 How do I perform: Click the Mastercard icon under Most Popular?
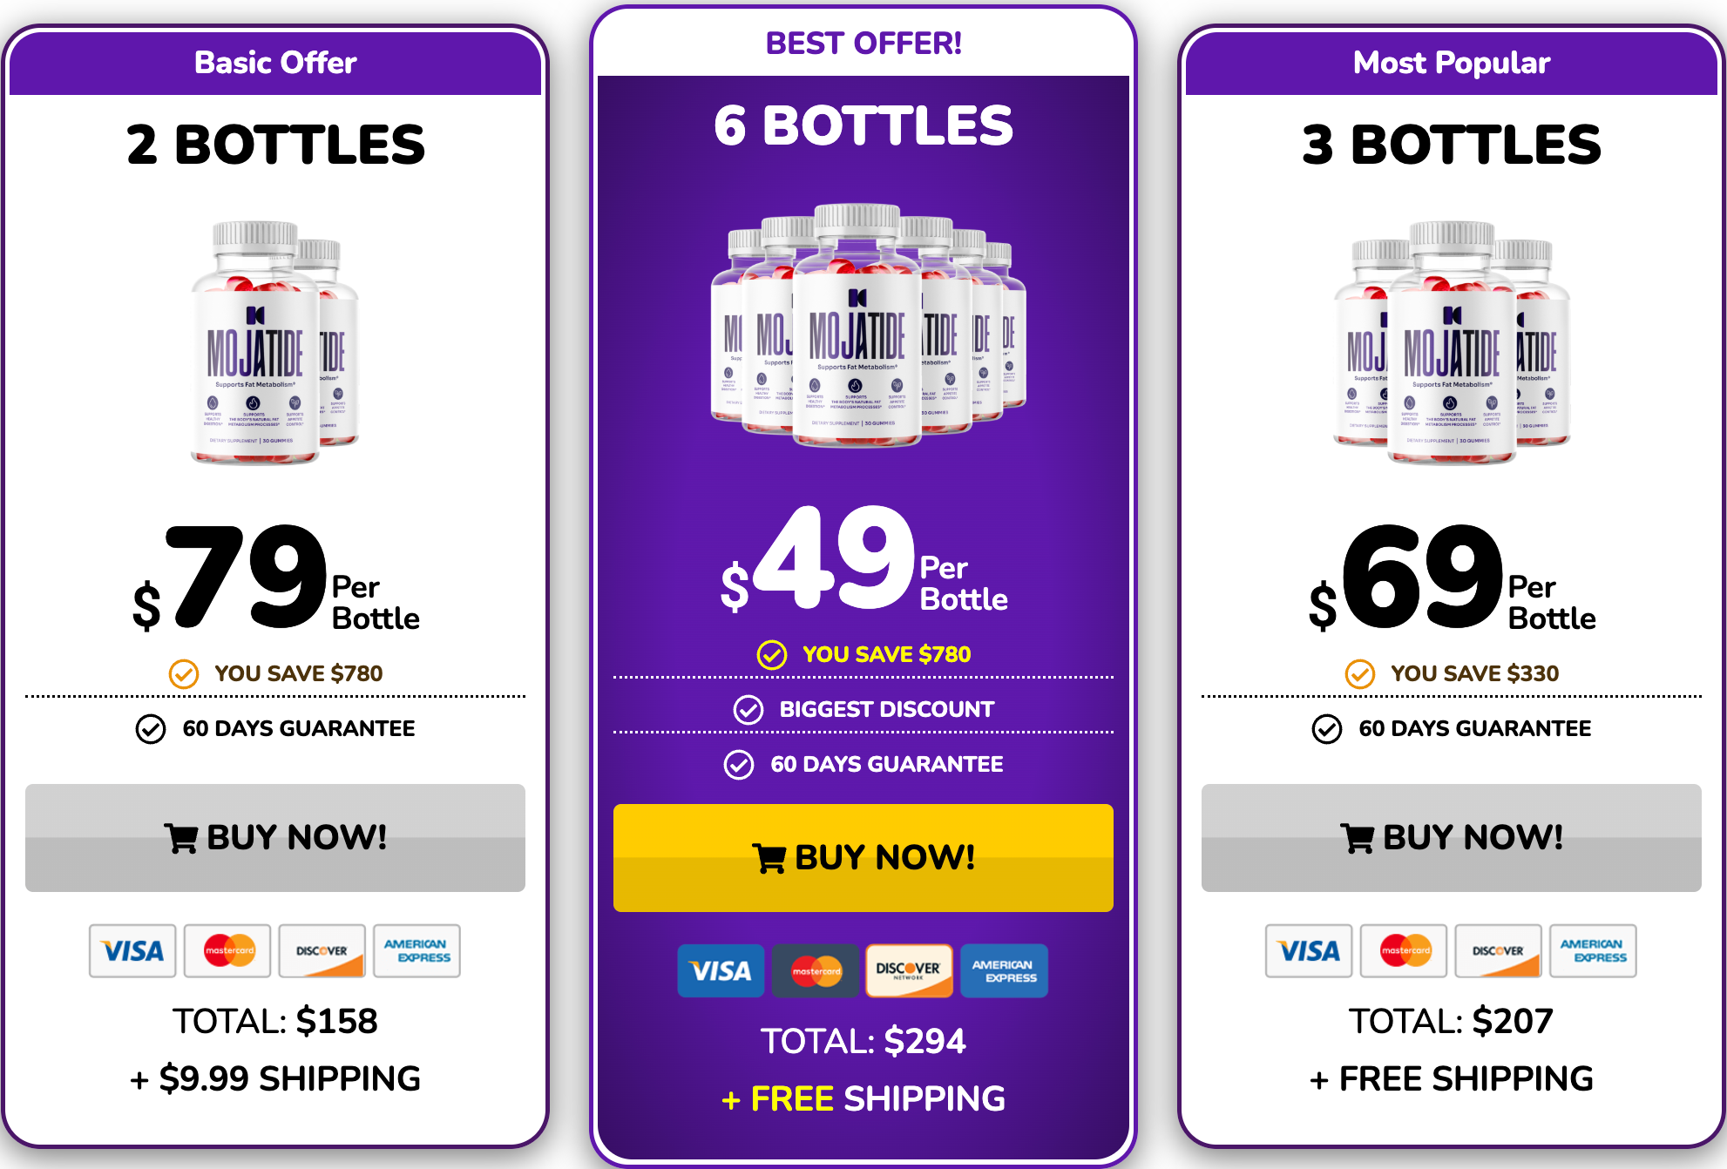coord(1404,951)
